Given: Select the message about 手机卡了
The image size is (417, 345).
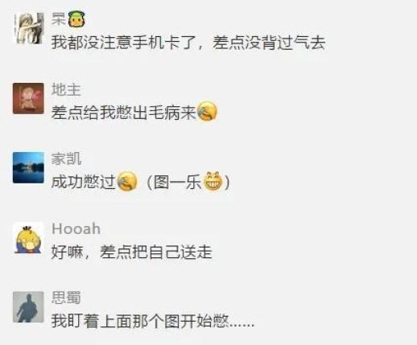Looking at the screenshot, I should tap(188, 43).
